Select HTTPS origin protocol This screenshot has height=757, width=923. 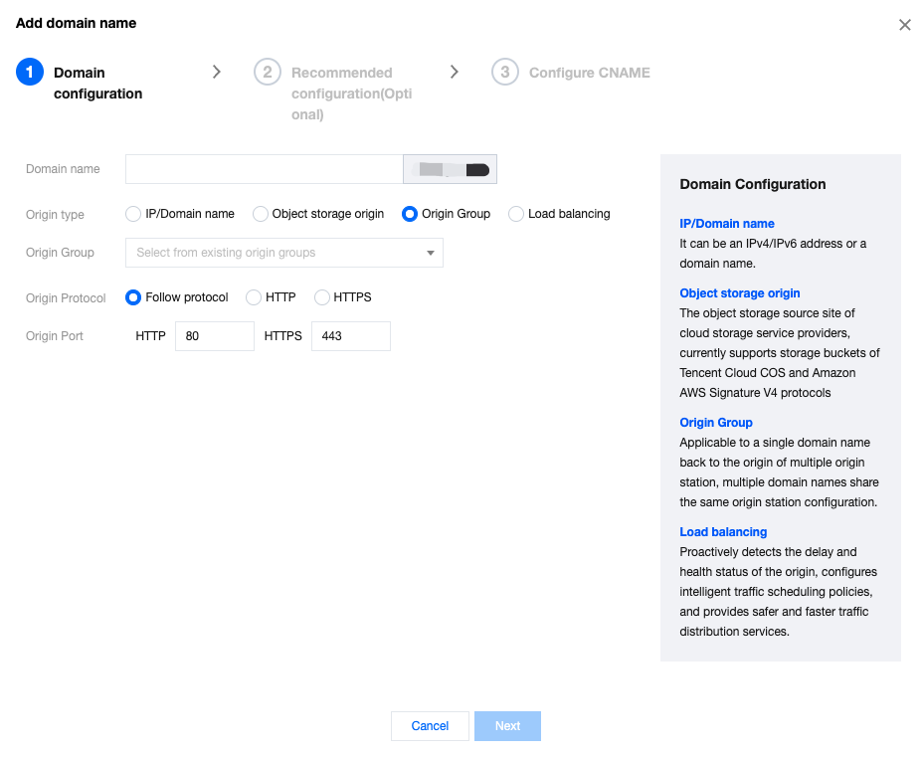point(322,297)
